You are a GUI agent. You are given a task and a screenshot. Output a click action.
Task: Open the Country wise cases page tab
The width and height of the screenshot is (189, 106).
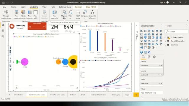tap(57, 95)
